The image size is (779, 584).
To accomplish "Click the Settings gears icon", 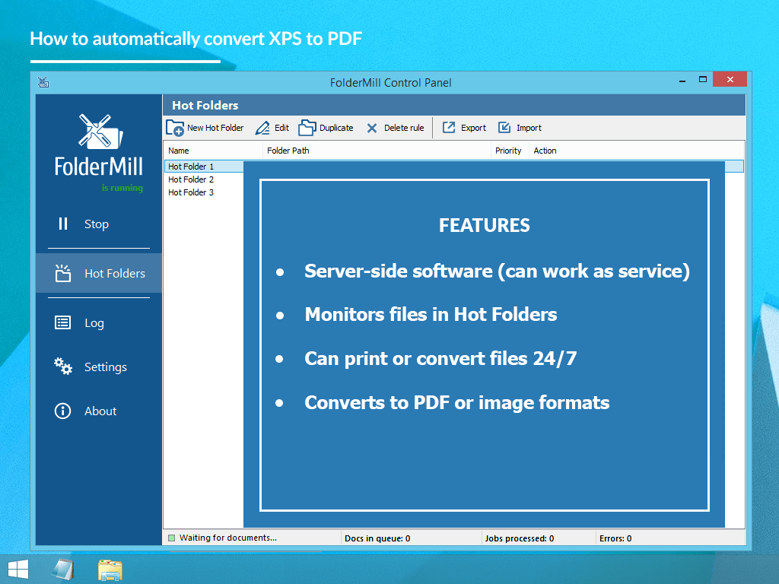I will (63, 366).
